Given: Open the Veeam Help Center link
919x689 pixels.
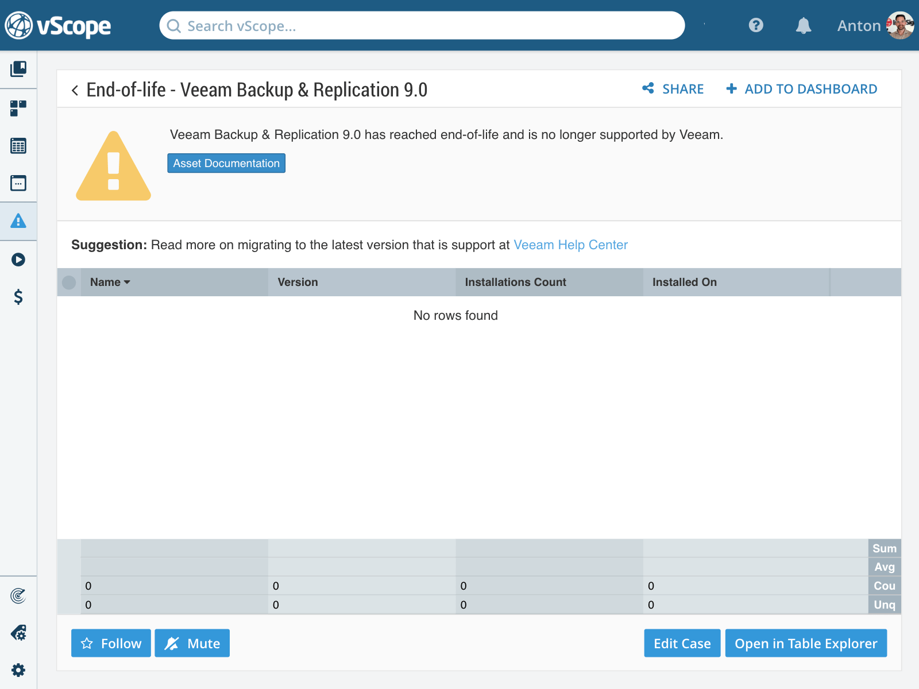Looking at the screenshot, I should point(570,245).
